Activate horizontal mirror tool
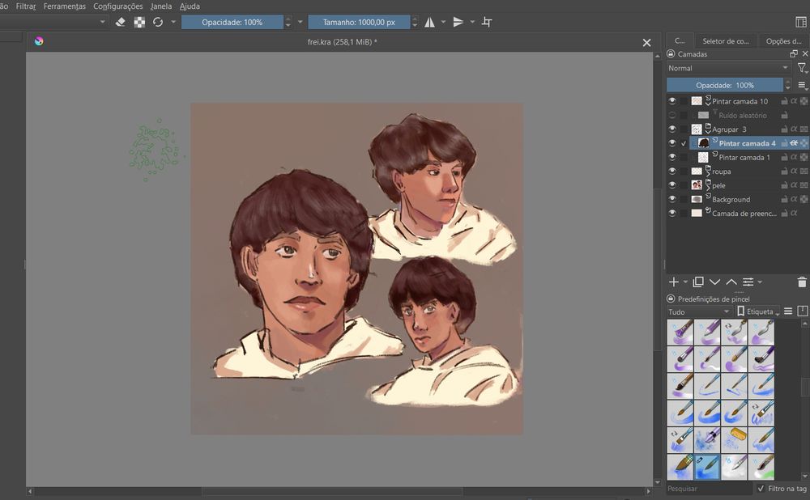810x500 pixels. (429, 22)
